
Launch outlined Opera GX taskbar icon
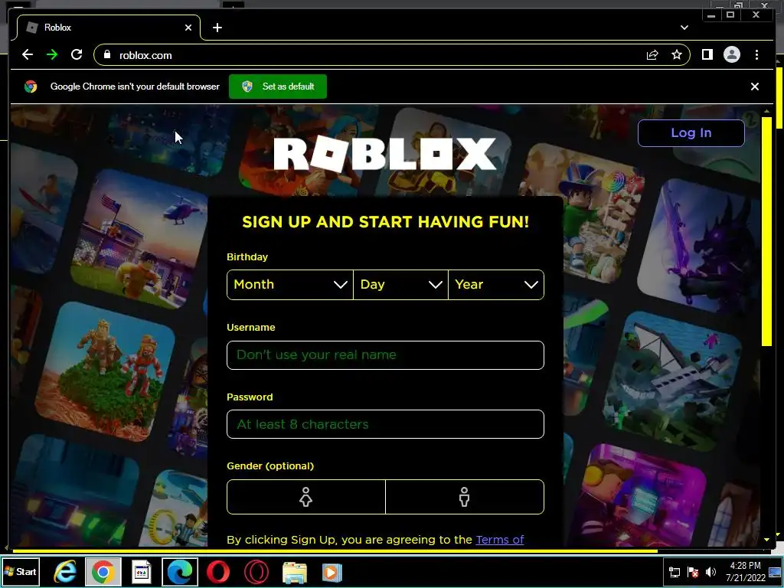256,572
